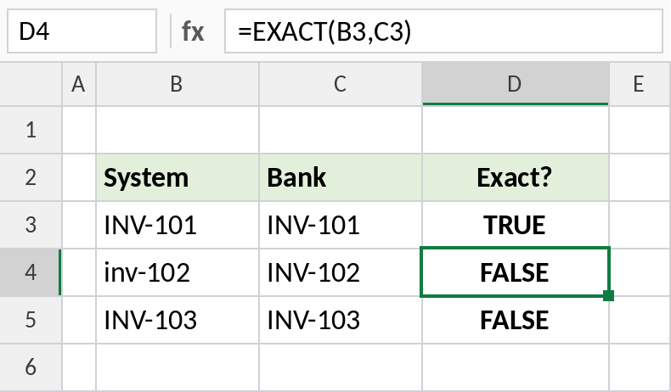671x392 pixels.
Task: Select cell C5 containing INV-103
Action: pos(341,320)
